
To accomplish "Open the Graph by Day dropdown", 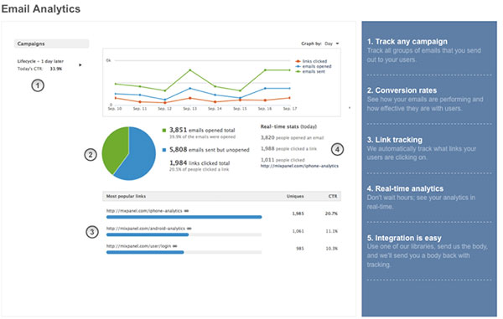I will 332,44.
